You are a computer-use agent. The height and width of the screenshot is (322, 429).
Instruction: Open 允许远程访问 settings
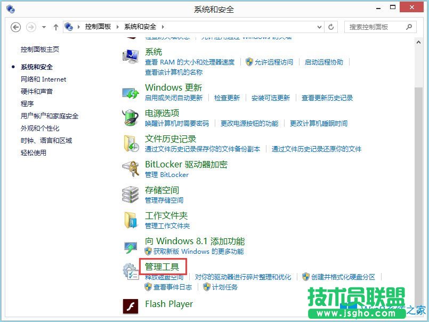273,61
